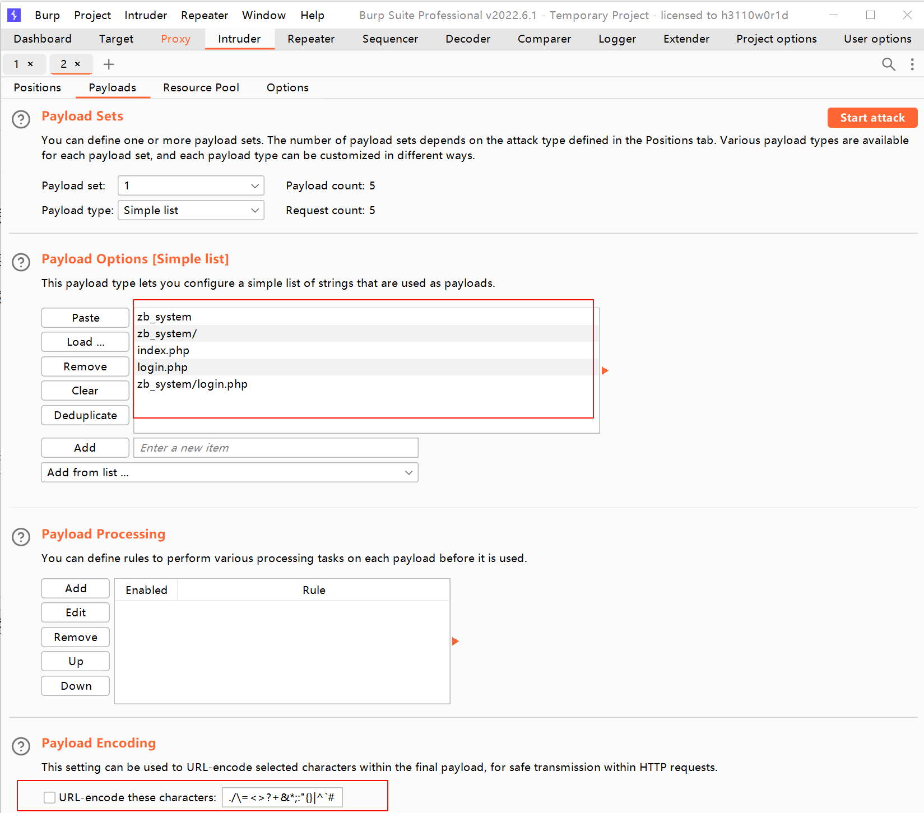Open help for Payload Processing
924x813 pixels.
click(21, 537)
